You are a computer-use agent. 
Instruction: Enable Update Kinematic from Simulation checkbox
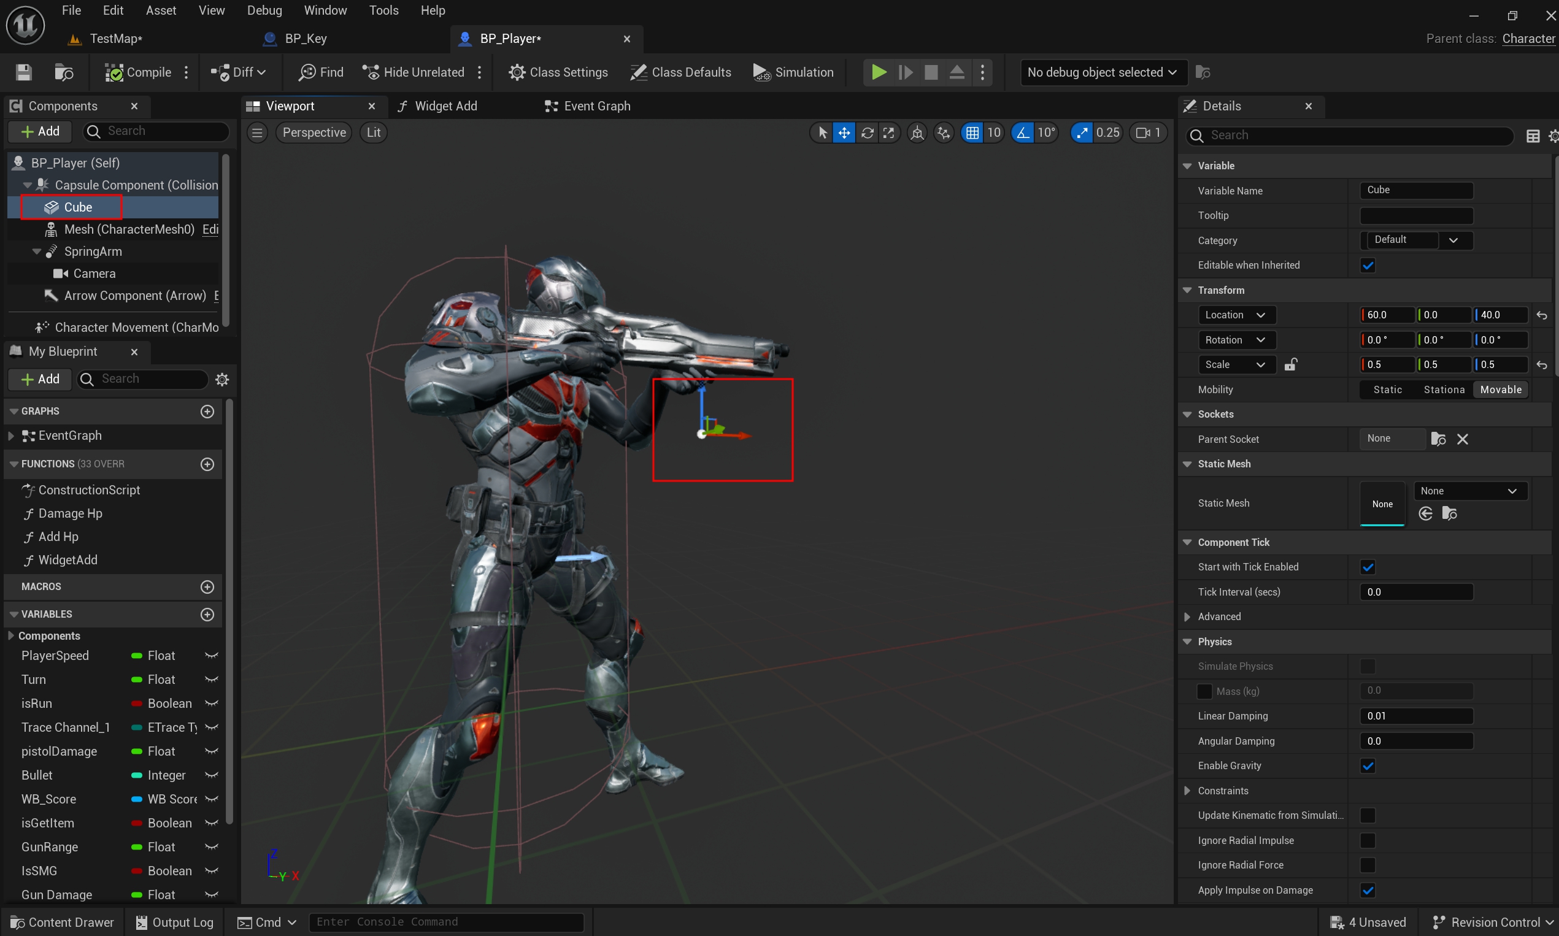[1367, 816]
